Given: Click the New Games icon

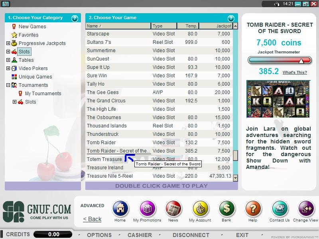Looking at the screenshot, I should coord(14,26).
